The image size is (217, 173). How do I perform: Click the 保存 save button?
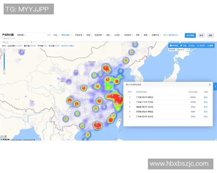pos(201,35)
